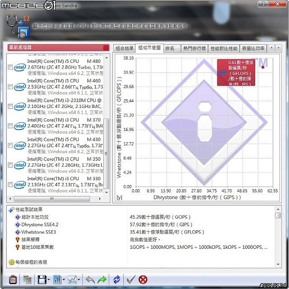Check the Core i5 M 430 2.27GHz processor
Image resolution: width=289 pixels, height=289 pixels.
(x=10, y=145)
